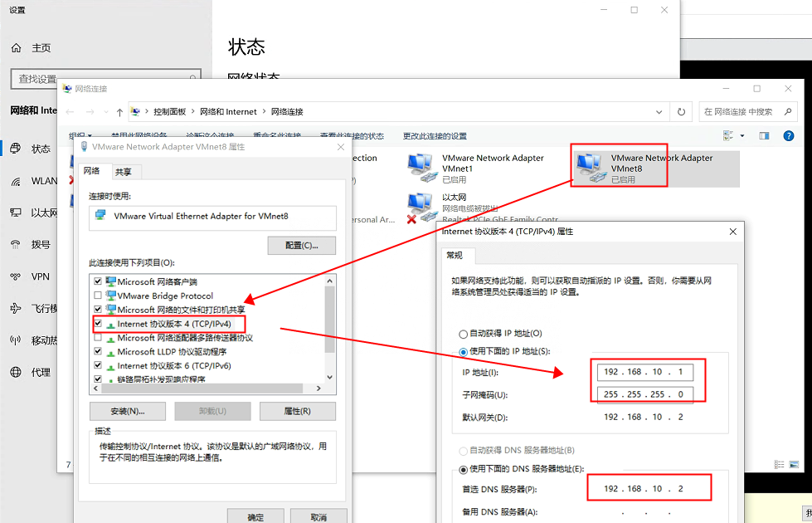Click the IP address field 192.168.10.1
Screen dimensions: 812x523
pyautogui.click(x=644, y=372)
